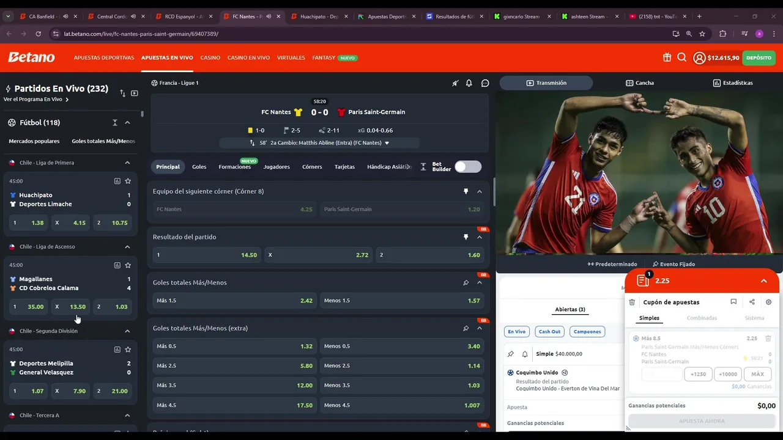783x440 pixels.
Task: Click the notification bell above the scoreboard
Action: pos(469,83)
